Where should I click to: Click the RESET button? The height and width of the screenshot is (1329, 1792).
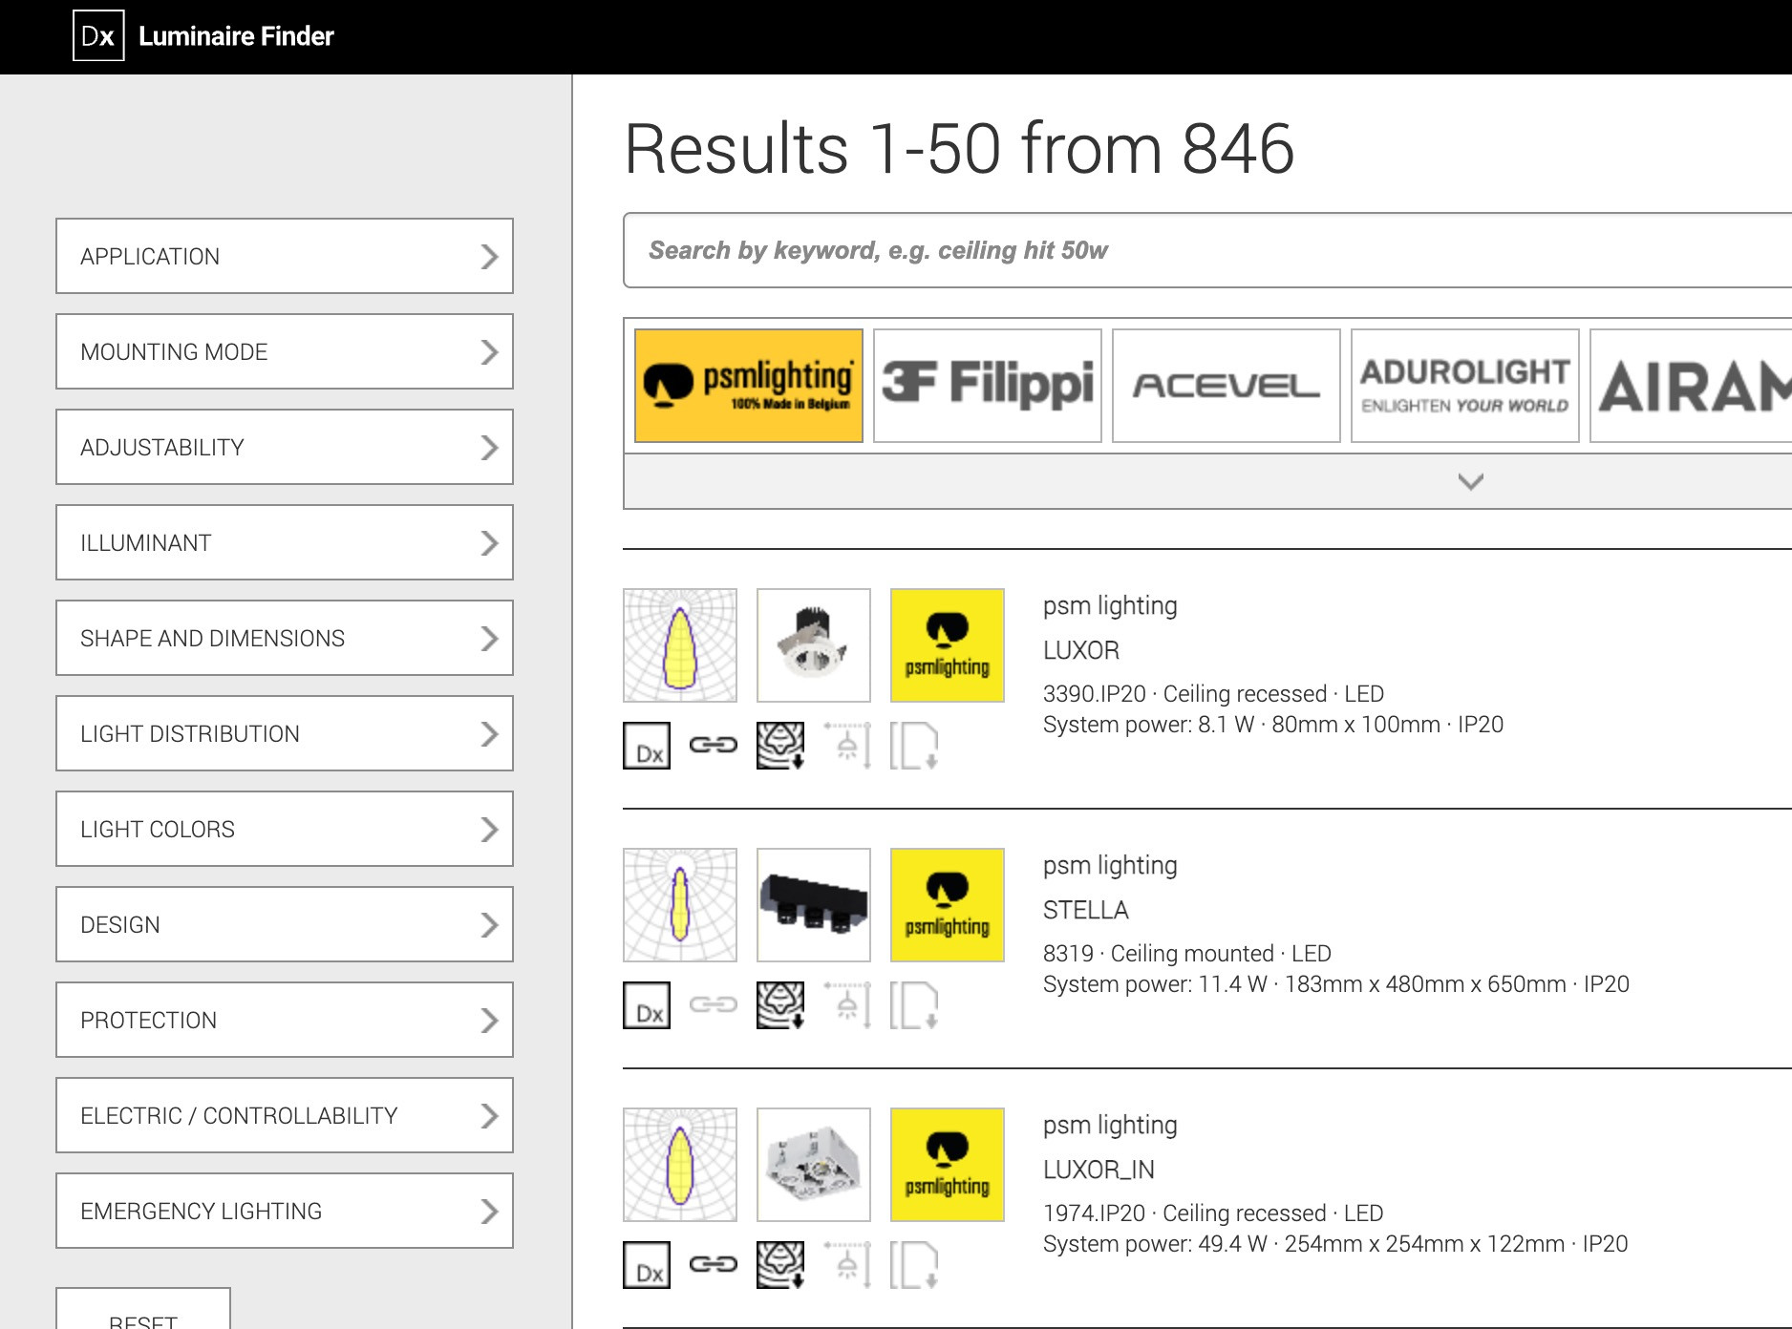[143, 1310]
